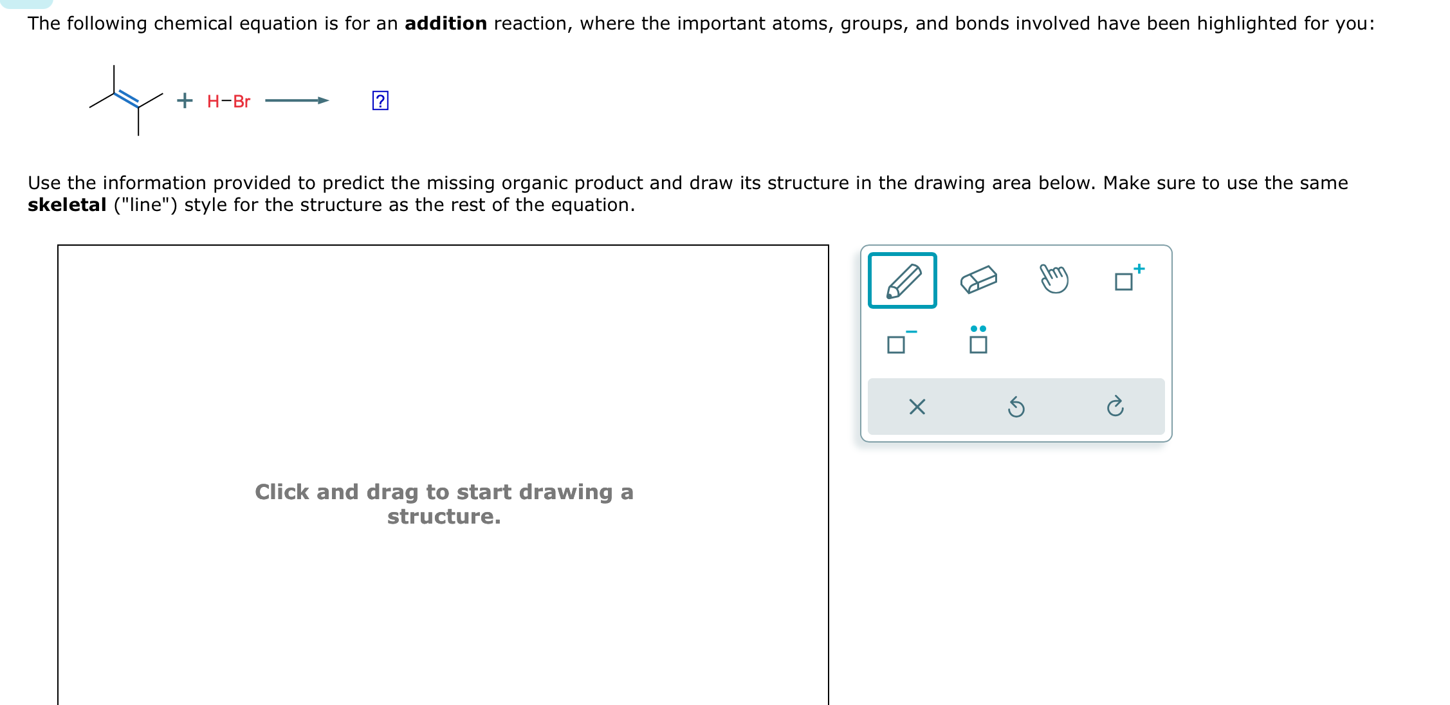Click the Click and drag instruction text

(x=445, y=504)
